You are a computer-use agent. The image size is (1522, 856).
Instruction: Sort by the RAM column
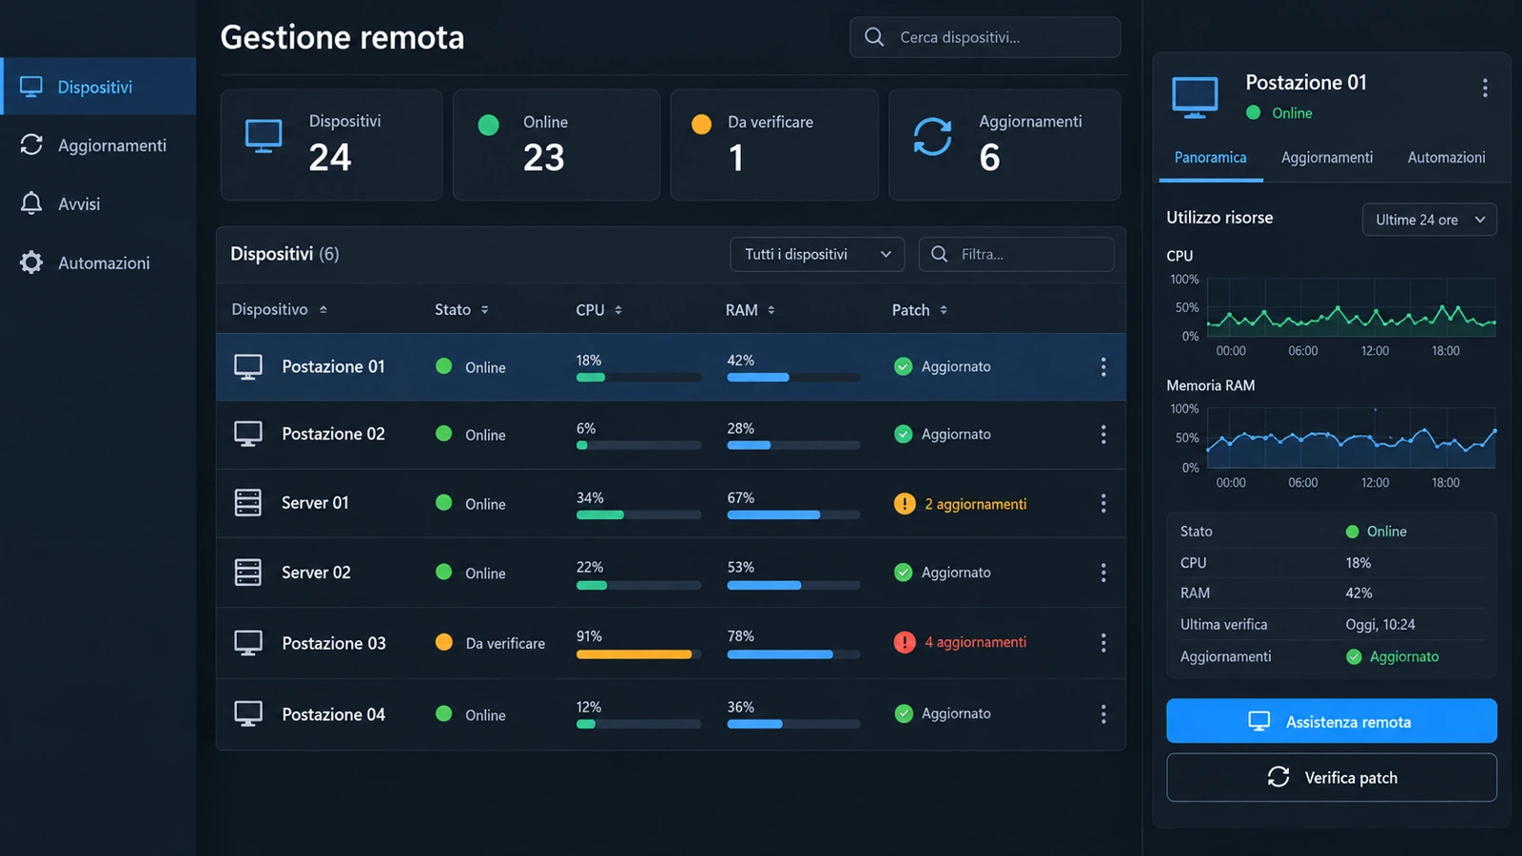[750, 310]
